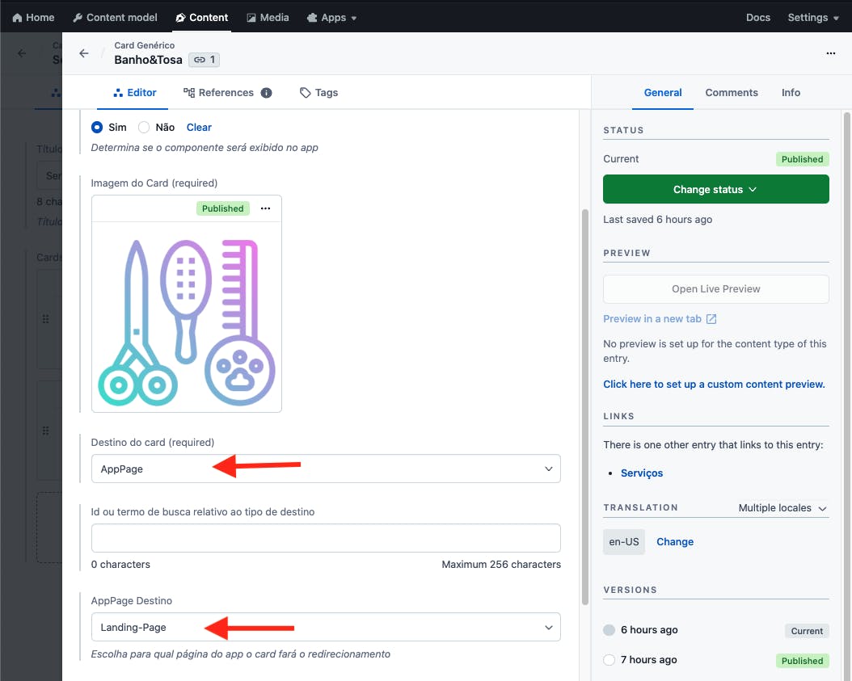852x681 pixels.
Task: Click the Home icon in navigation
Action: pos(18,17)
